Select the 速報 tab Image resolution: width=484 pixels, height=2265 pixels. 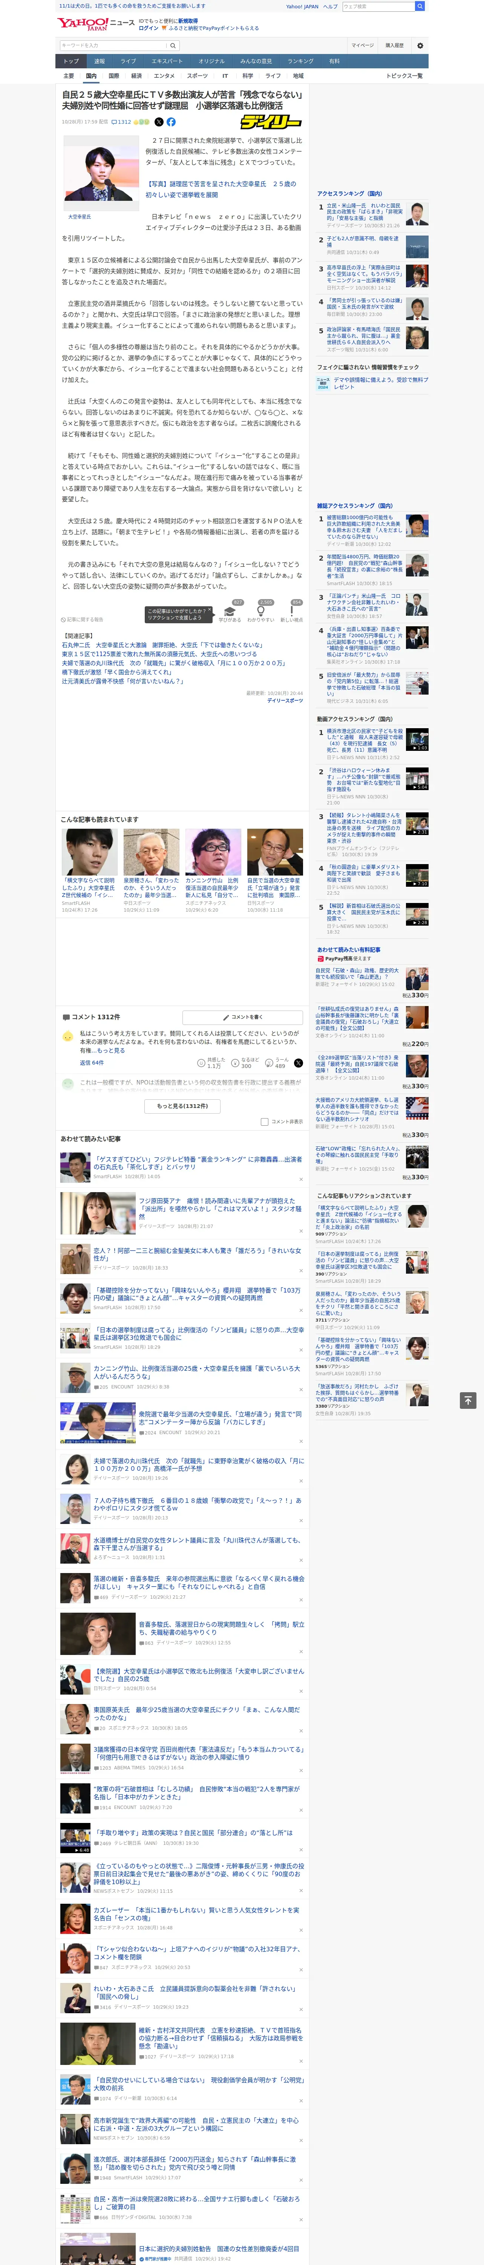point(99,62)
